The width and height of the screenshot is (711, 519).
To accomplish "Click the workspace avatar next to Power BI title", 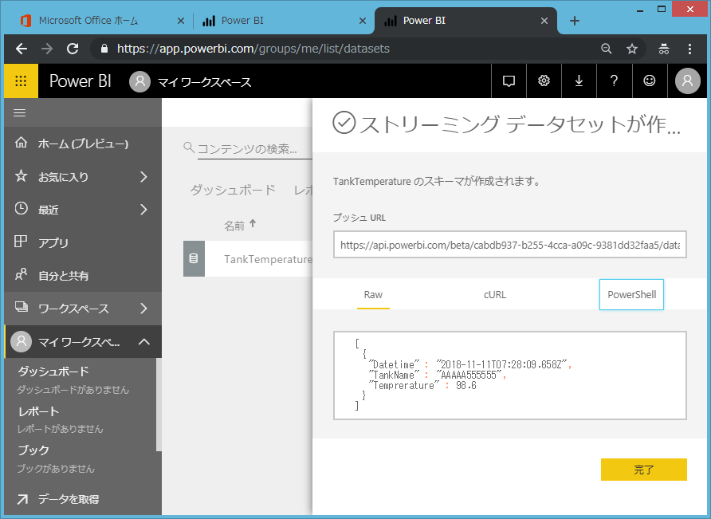I will point(139,81).
